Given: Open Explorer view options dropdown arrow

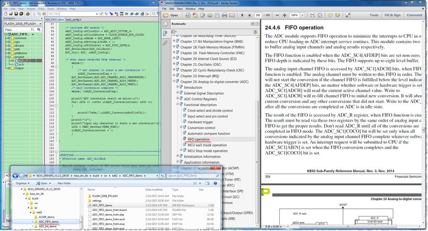Looking at the screenshot, I should [x=200, y=183].
